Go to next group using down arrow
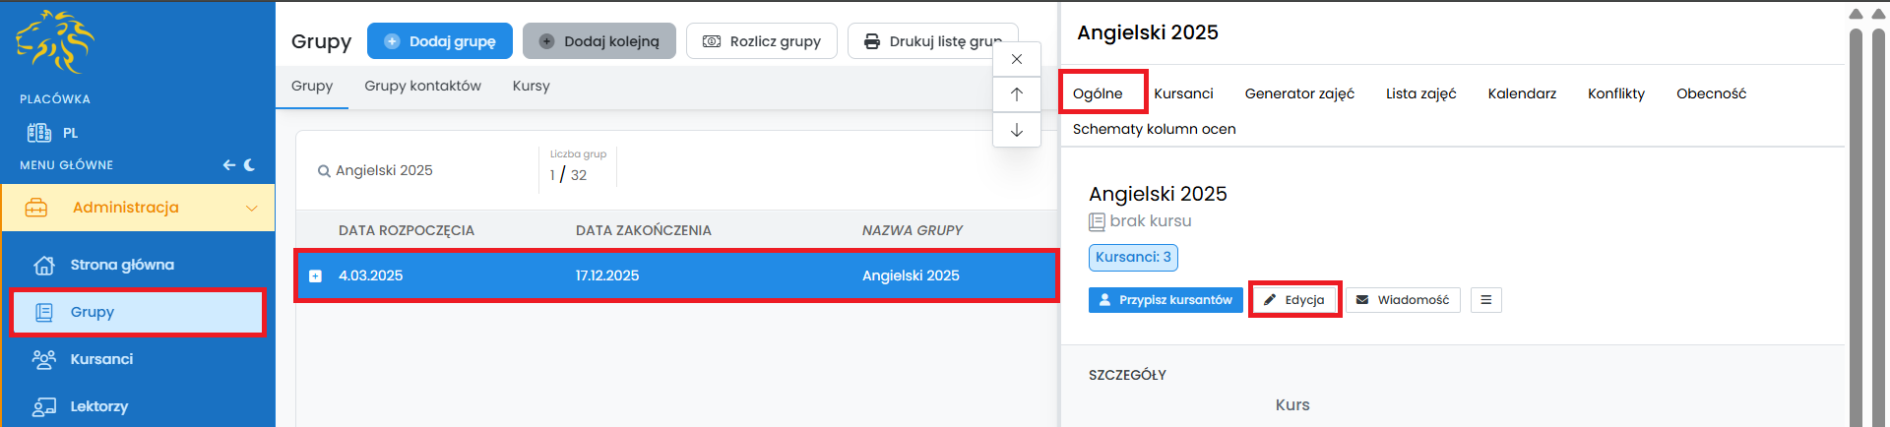The image size is (1890, 427). point(1017,130)
